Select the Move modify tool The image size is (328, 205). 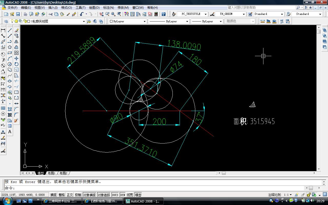[16, 58]
